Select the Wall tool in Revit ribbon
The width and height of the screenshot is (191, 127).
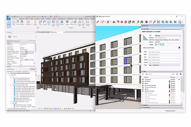click(14, 23)
